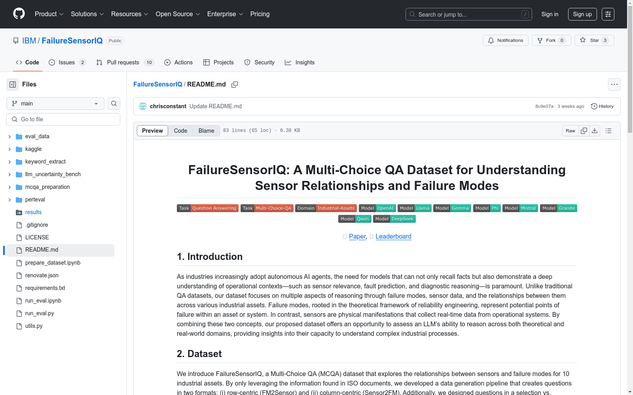633x395 pixels.
Task: Collapse the Files side panel
Action: pyautogui.click(x=12, y=84)
